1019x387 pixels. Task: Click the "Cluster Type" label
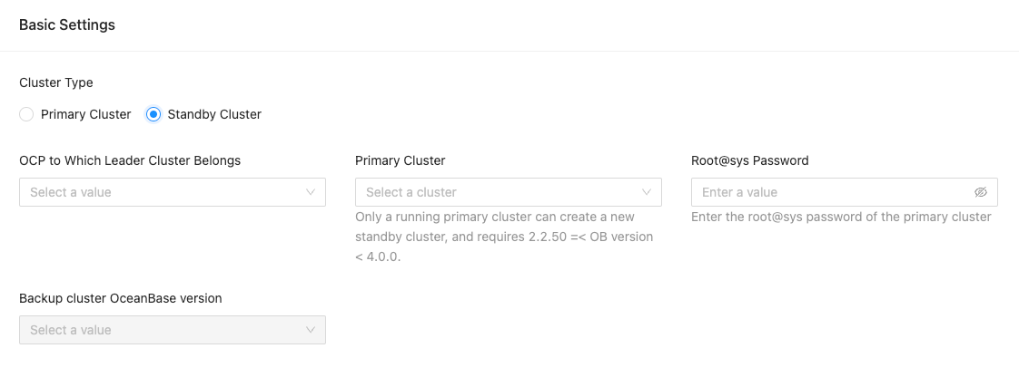[x=56, y=82]
